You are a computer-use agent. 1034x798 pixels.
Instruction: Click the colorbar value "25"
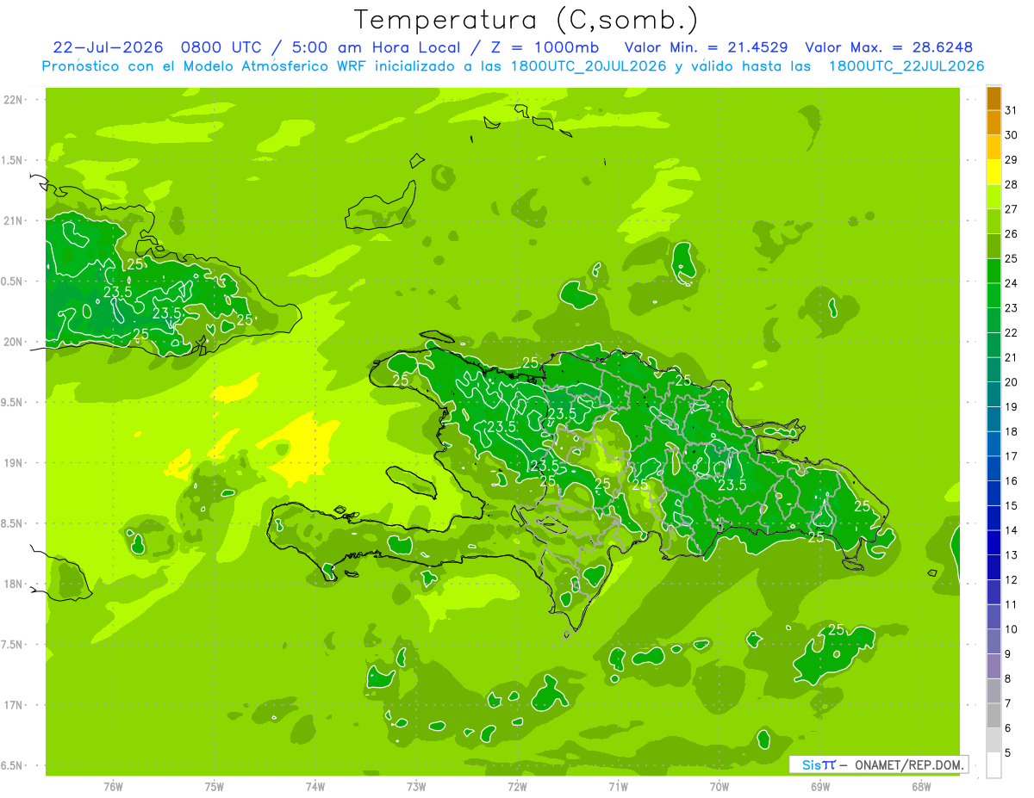[x=1011, y=258]
